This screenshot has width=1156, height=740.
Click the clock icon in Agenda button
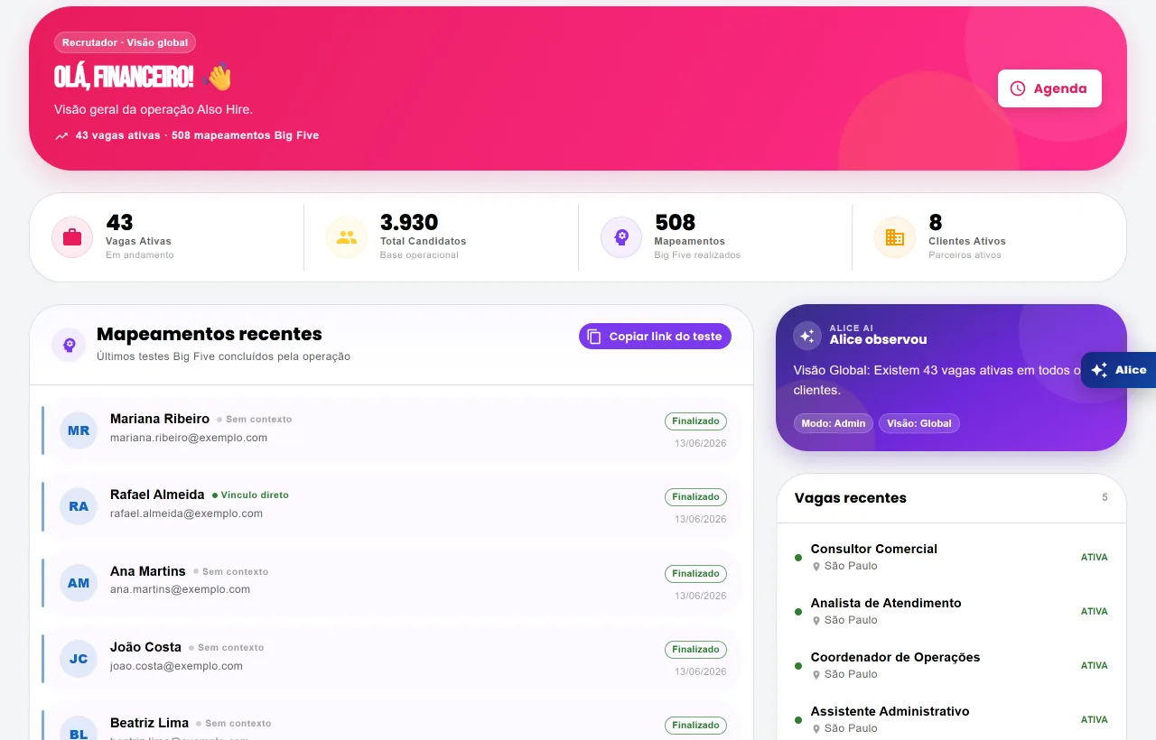click(x=1018, y=88)
